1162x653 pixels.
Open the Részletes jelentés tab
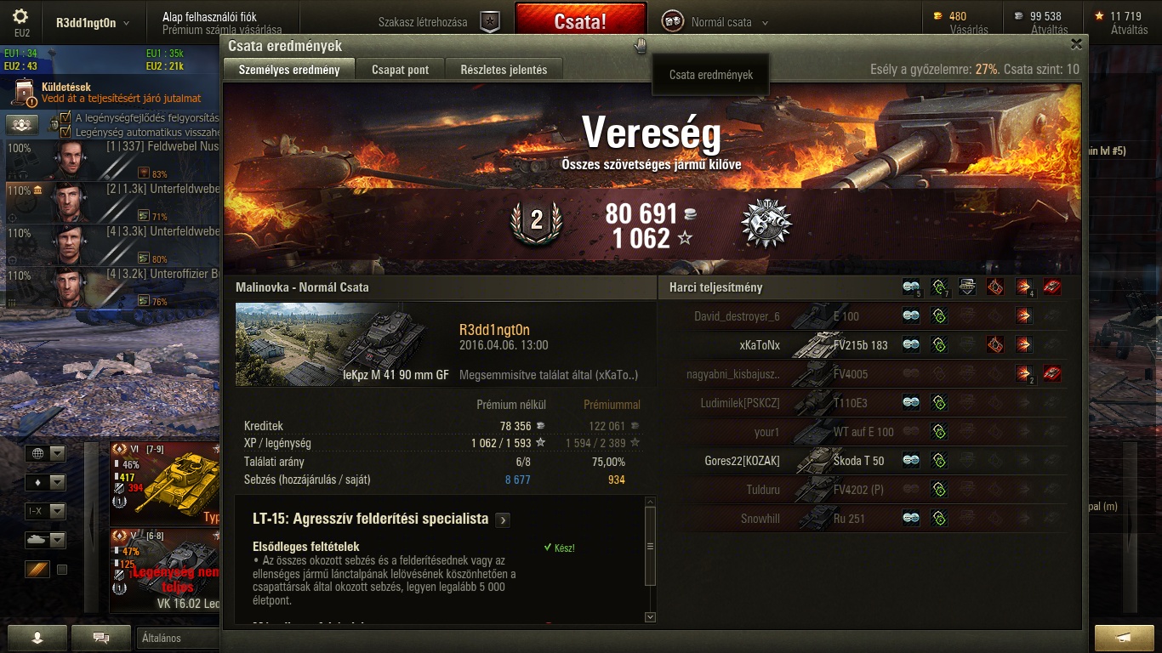[504, 70]
